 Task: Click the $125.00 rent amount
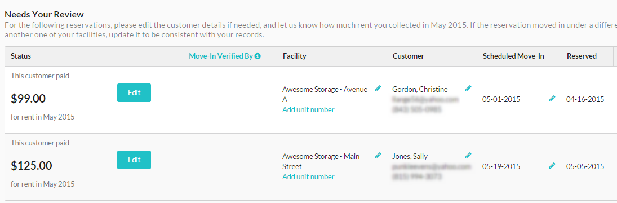(32, 166)
